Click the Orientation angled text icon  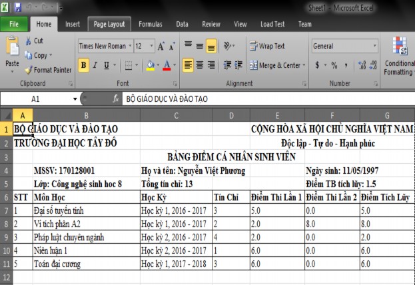tap(228, 46)
